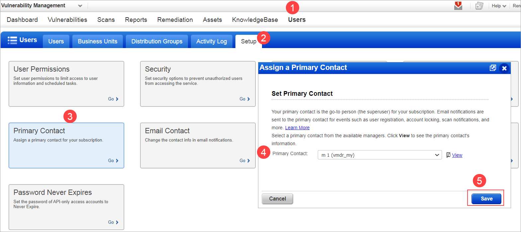Click the Go arrow in User Permissions card
This screenshot has width=521, height=232.
(117, 99)
